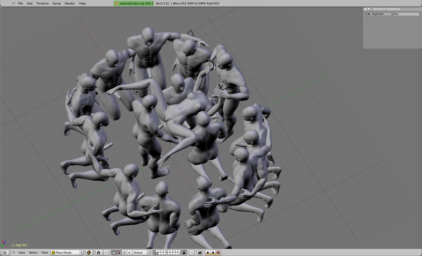Click the Transform Properties panel title
Viewport: 422px width, 256px height.
point(386,9)
